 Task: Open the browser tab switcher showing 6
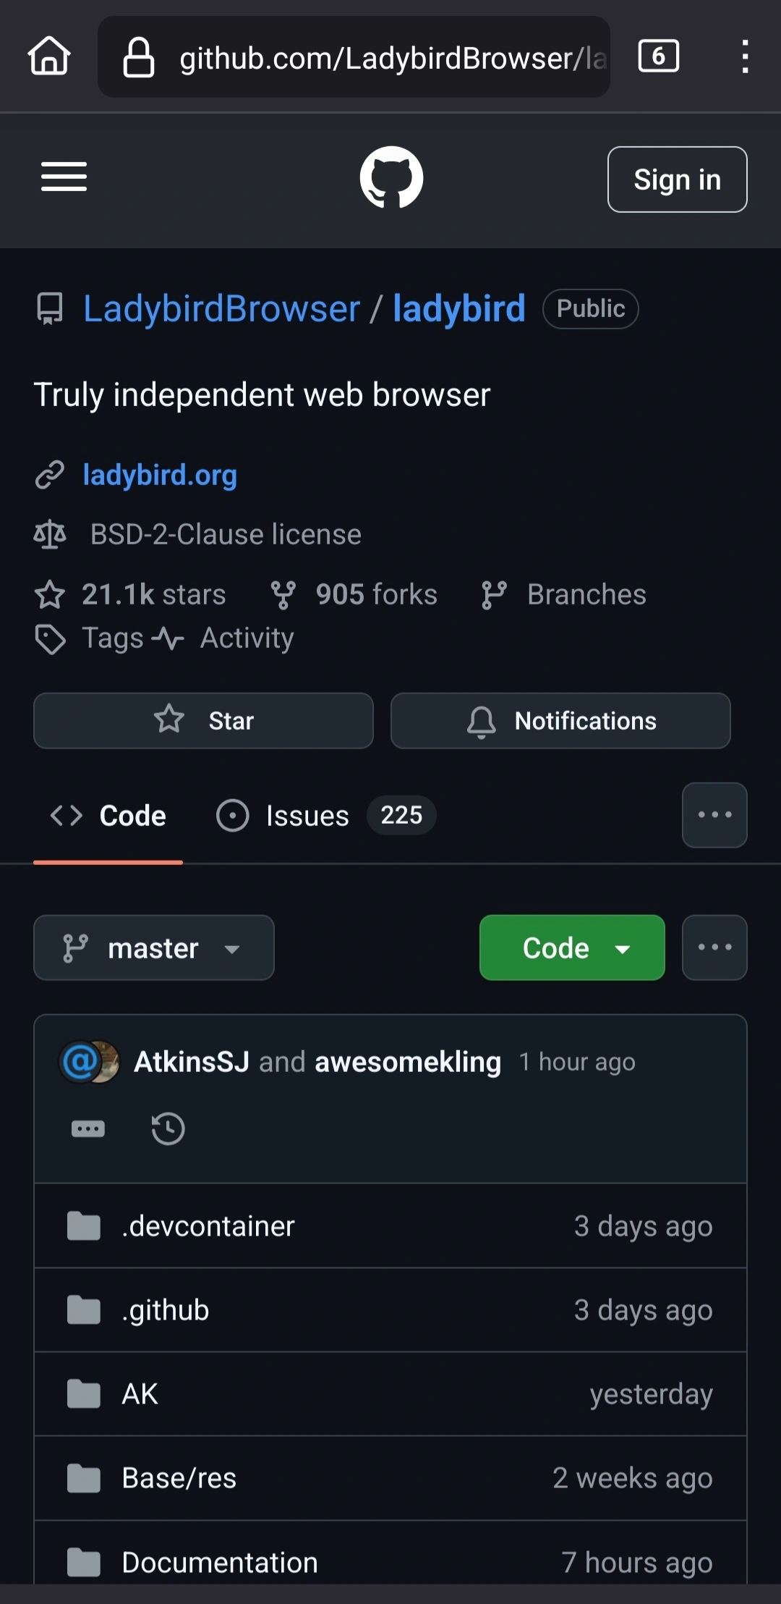658,56
